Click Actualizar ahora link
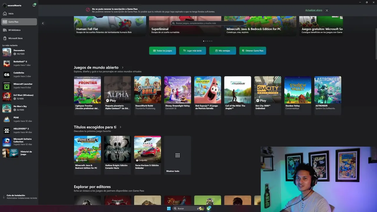This screenshot has width=377, height=212. pyautogui.click(x=314, y=10)
